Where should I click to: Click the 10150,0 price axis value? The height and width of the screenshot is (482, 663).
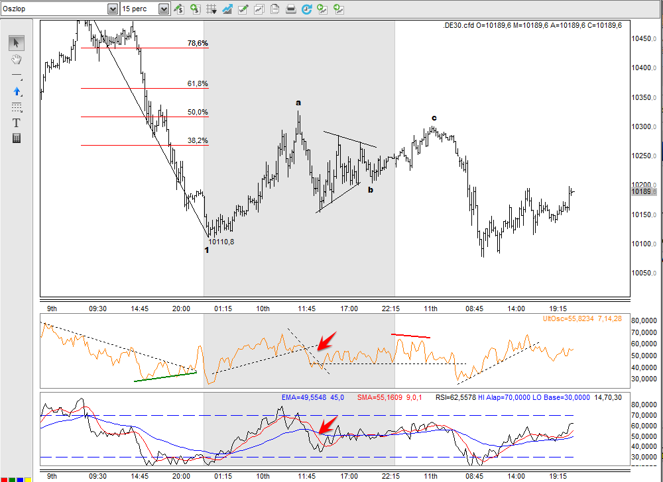click(644, 215)
